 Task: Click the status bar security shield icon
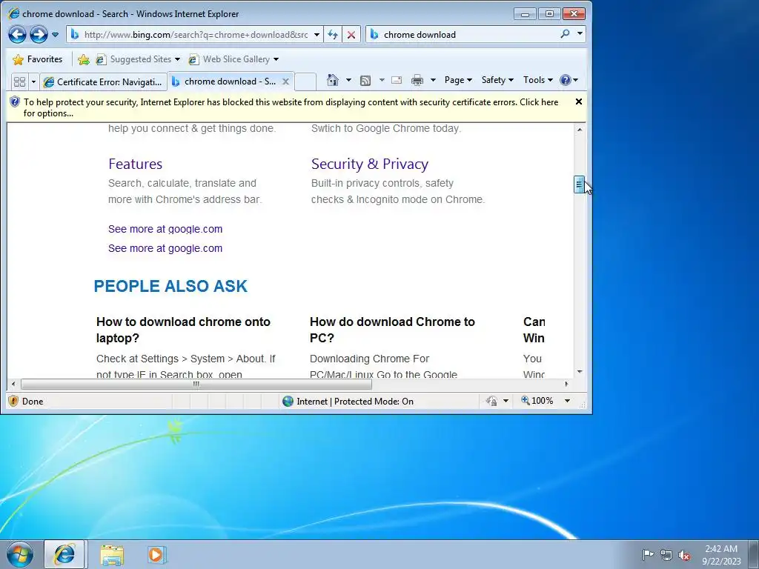pyautogui.click(x=13, y=401)
